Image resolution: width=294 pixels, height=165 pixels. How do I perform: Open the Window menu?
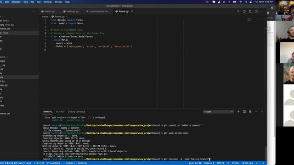(x=58, y=2)
